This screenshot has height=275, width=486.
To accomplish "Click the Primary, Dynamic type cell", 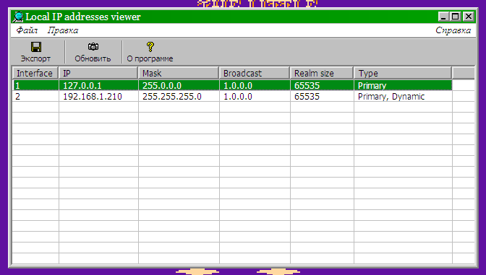I will point(403,97).
